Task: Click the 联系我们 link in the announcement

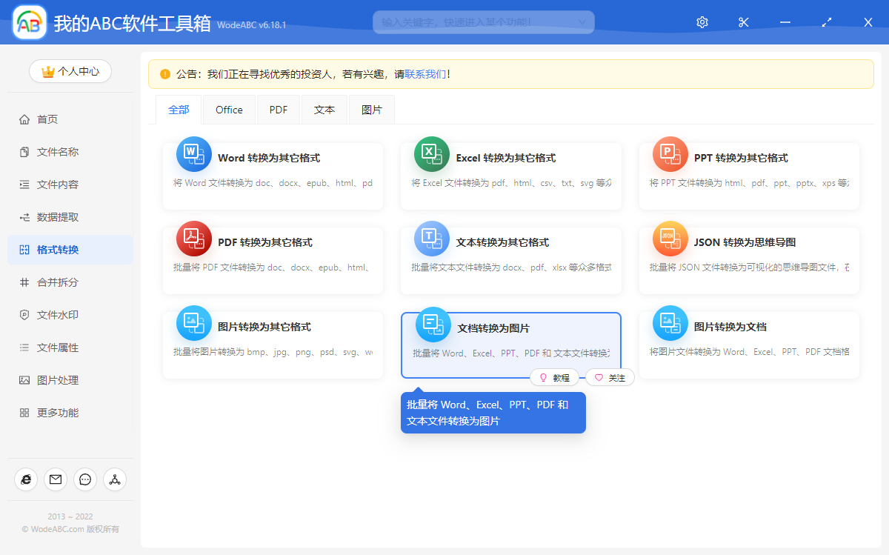Action: tap(424, 74)
